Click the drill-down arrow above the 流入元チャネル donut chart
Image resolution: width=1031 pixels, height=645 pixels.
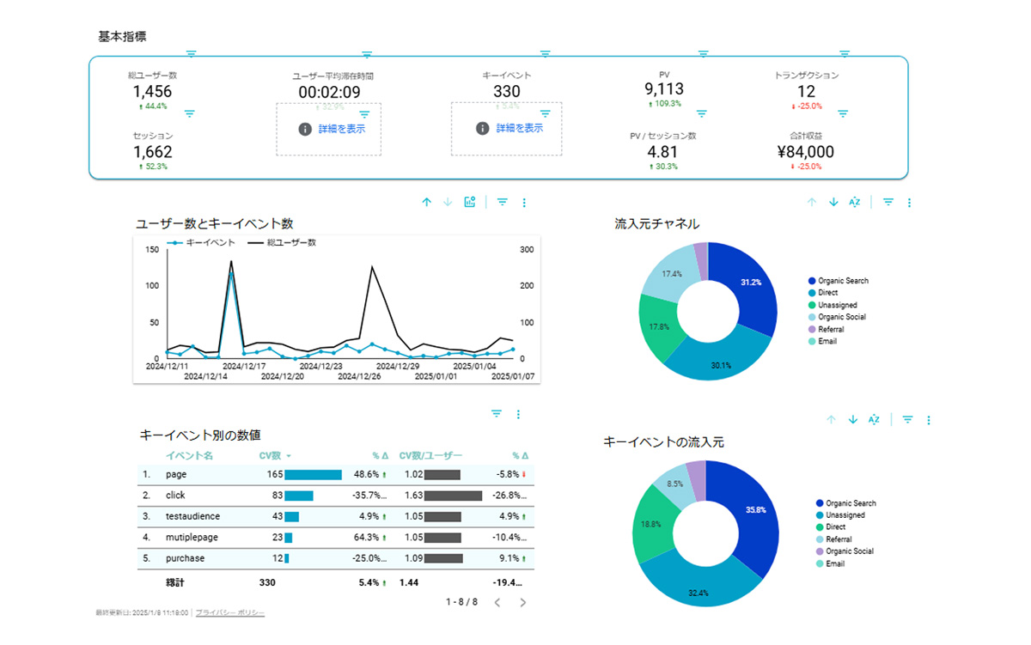coord(833,203)
